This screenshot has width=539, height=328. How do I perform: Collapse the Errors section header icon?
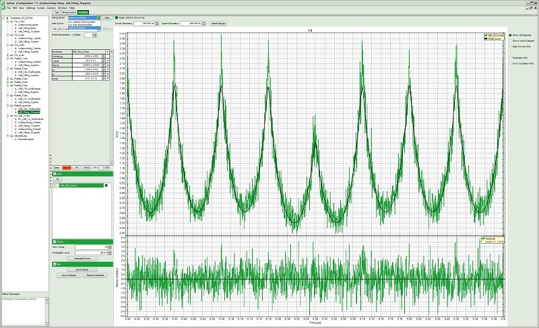click(55, 240)
